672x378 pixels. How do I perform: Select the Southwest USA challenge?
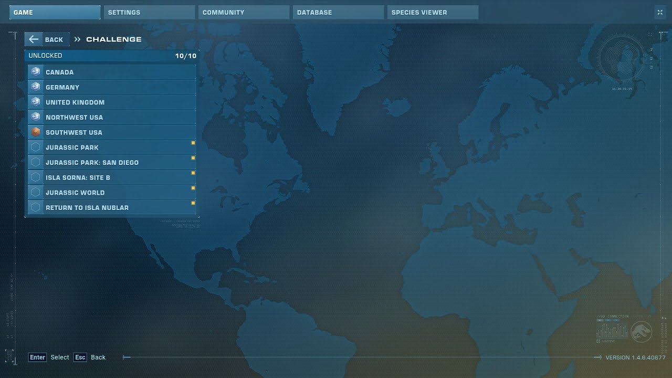(x=112, y=132)
